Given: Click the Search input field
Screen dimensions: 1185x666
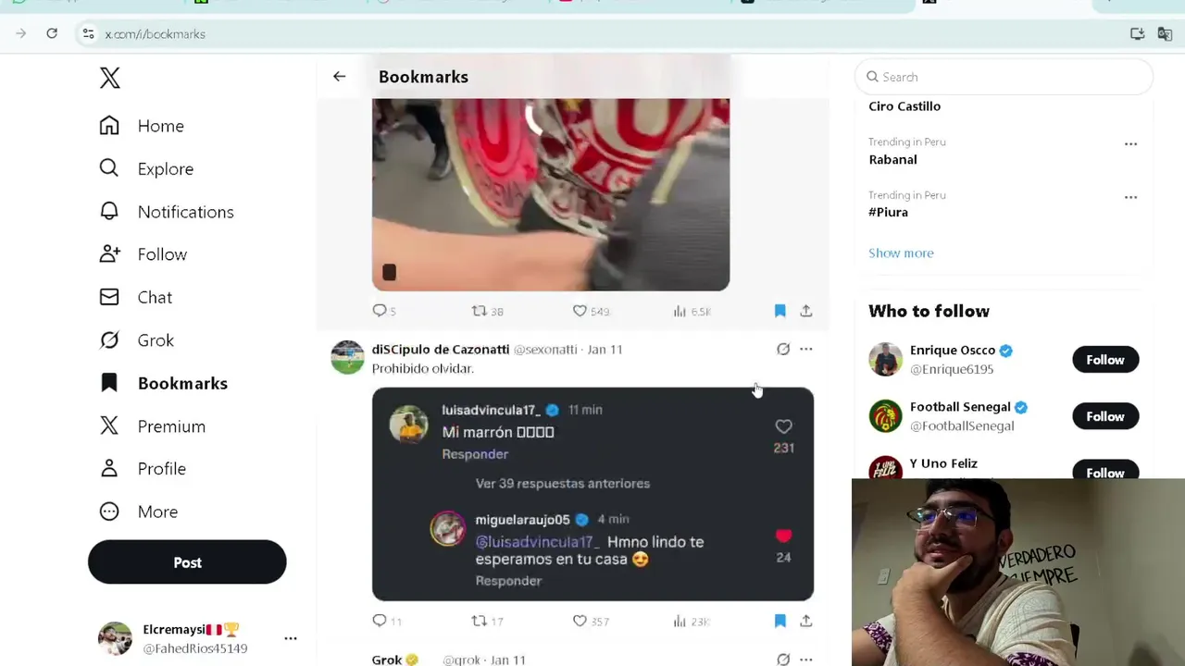Looking at the screenshot, I should point(1004,77).
